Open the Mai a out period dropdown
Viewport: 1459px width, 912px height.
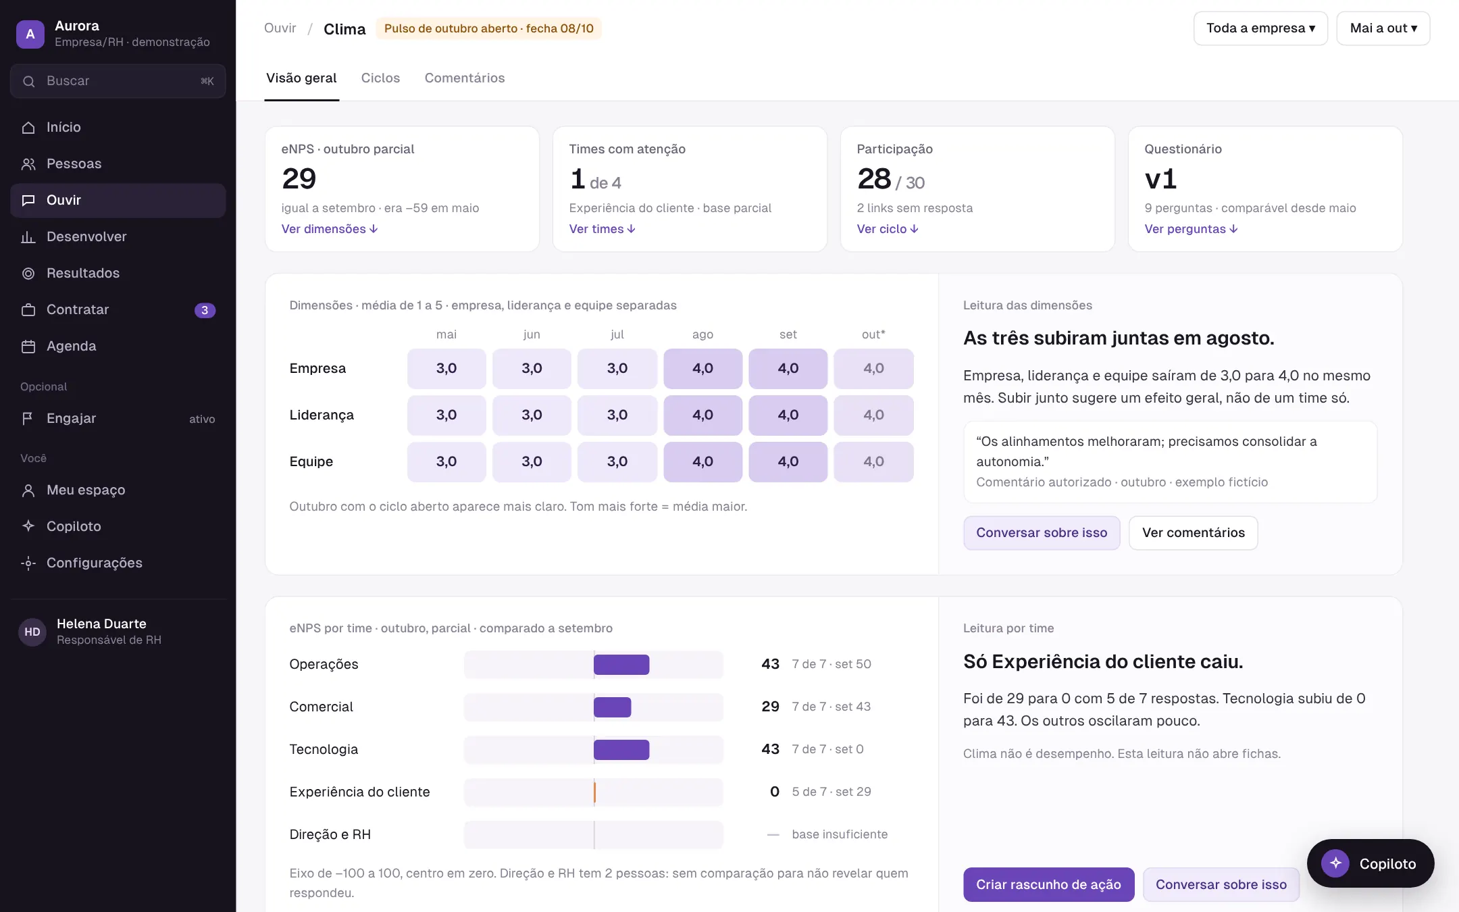coord(1383,28)
